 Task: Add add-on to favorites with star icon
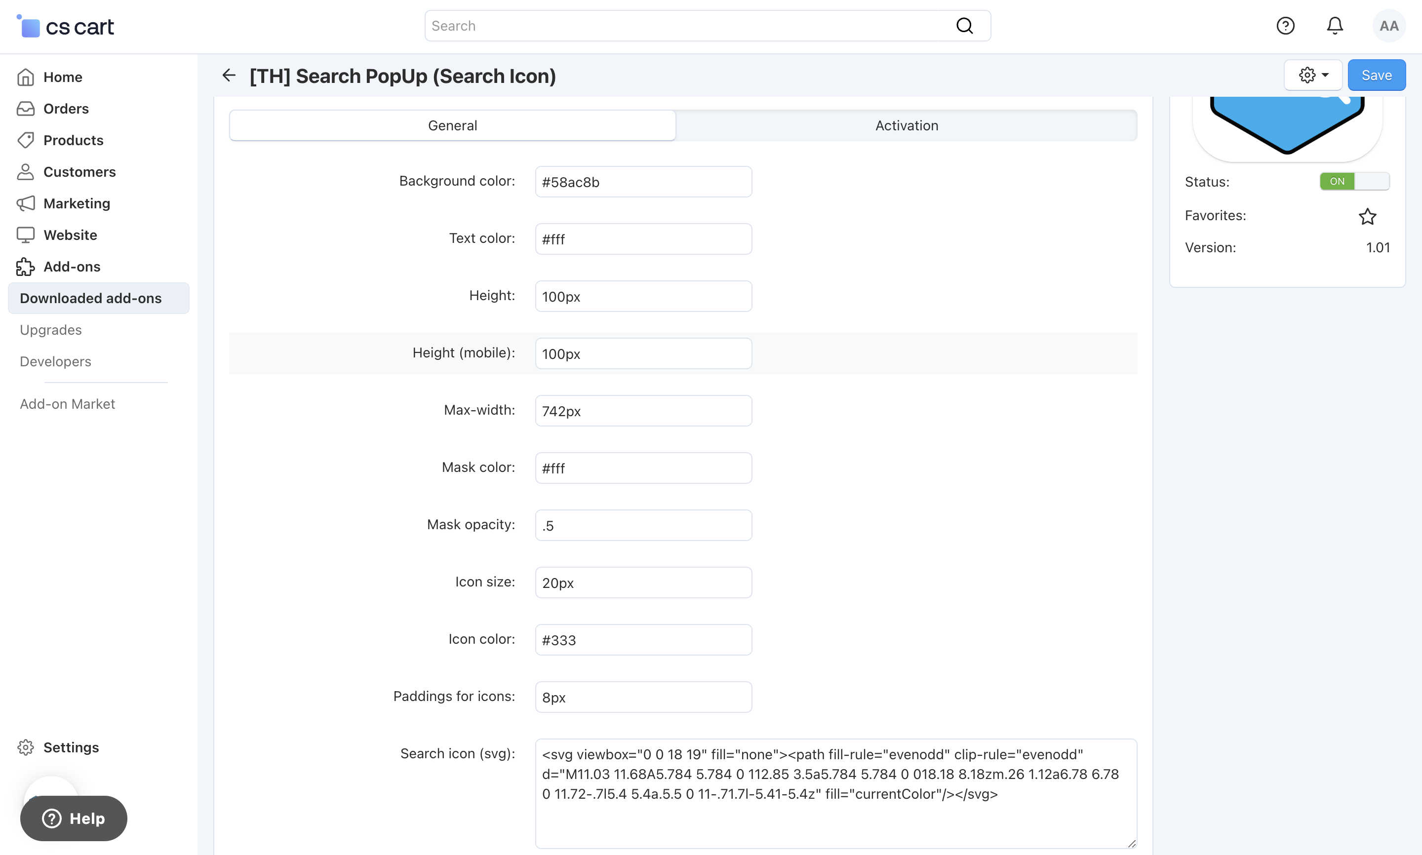click(1367, 216)
